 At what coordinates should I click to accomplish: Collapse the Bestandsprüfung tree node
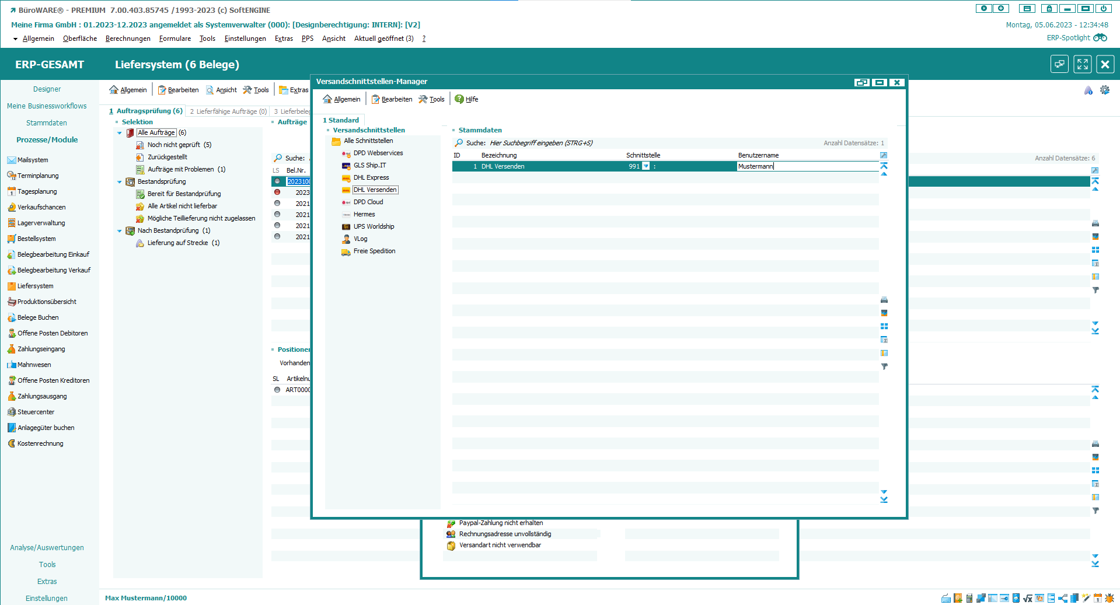(120, 182)
